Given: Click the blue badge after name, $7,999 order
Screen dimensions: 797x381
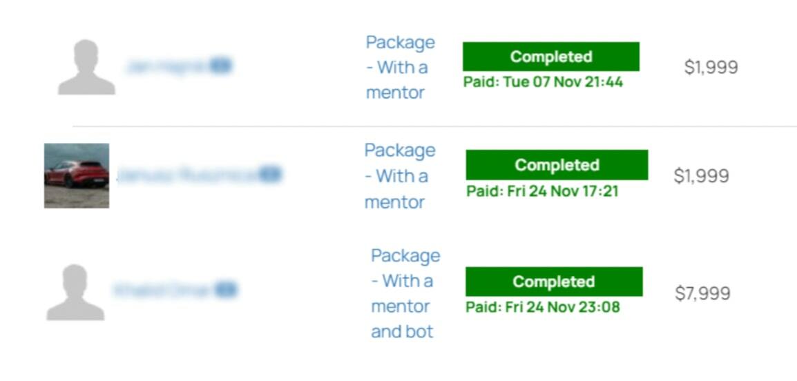Looking at the screenshot, I should coord(225,290).
